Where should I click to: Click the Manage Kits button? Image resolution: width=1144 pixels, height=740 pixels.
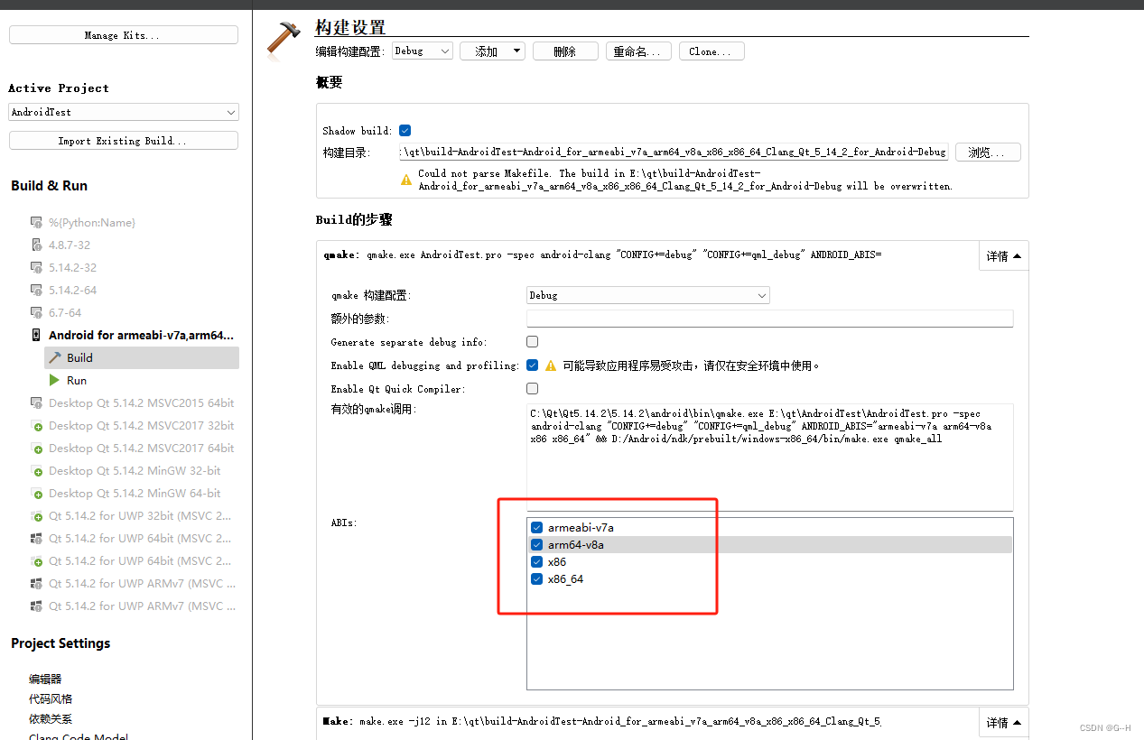click(x=123, y=34)
